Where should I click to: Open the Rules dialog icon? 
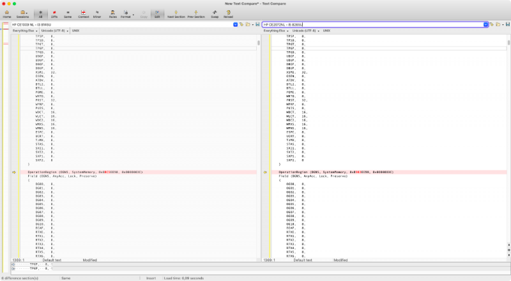point(112,14)
